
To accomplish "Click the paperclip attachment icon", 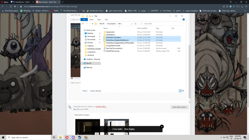I will (70, 107).
